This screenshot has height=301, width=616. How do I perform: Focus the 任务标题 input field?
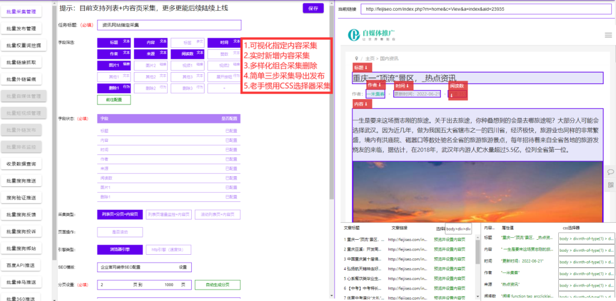[x=169, y=25]
